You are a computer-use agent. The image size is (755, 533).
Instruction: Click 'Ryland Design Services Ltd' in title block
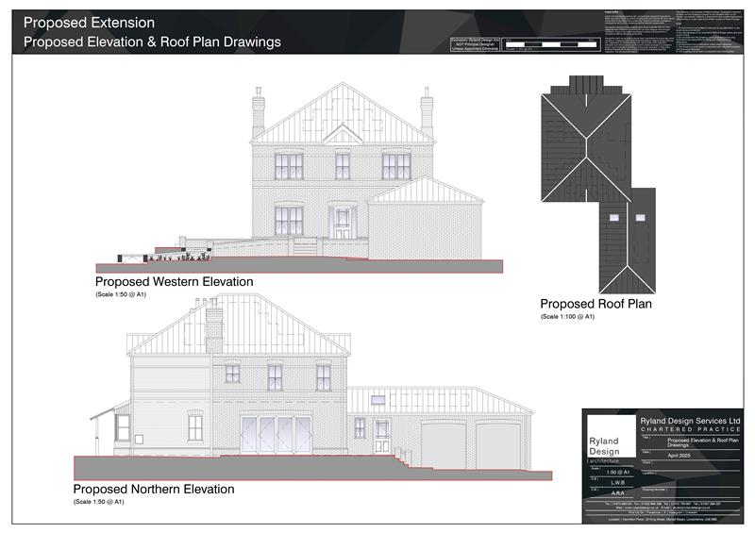point(690,421)
